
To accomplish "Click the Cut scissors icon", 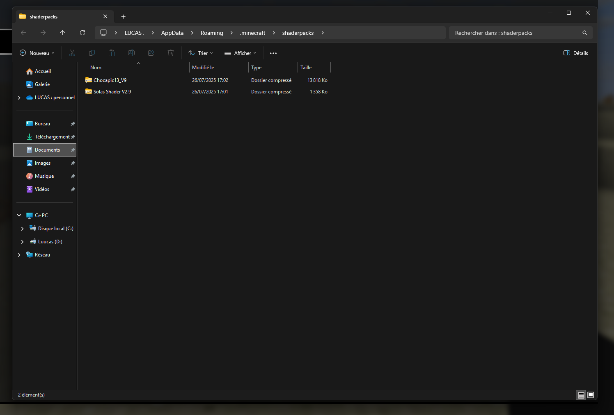I will point(72,53).
